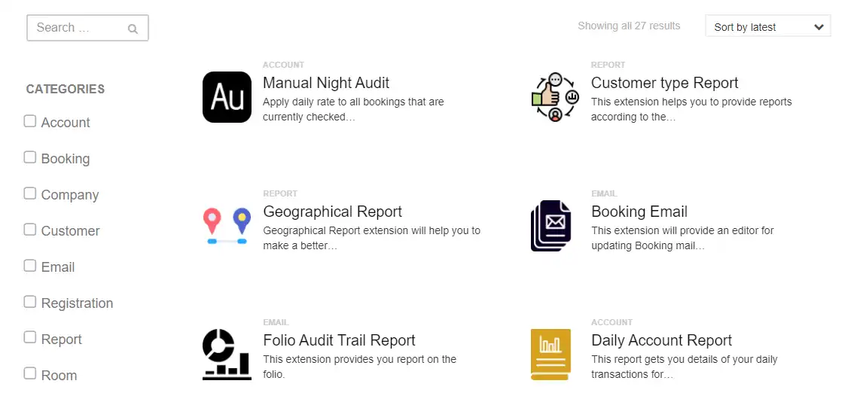
Task: Open the 'Sort by latest' dropdown
Action: click(767, 27)
